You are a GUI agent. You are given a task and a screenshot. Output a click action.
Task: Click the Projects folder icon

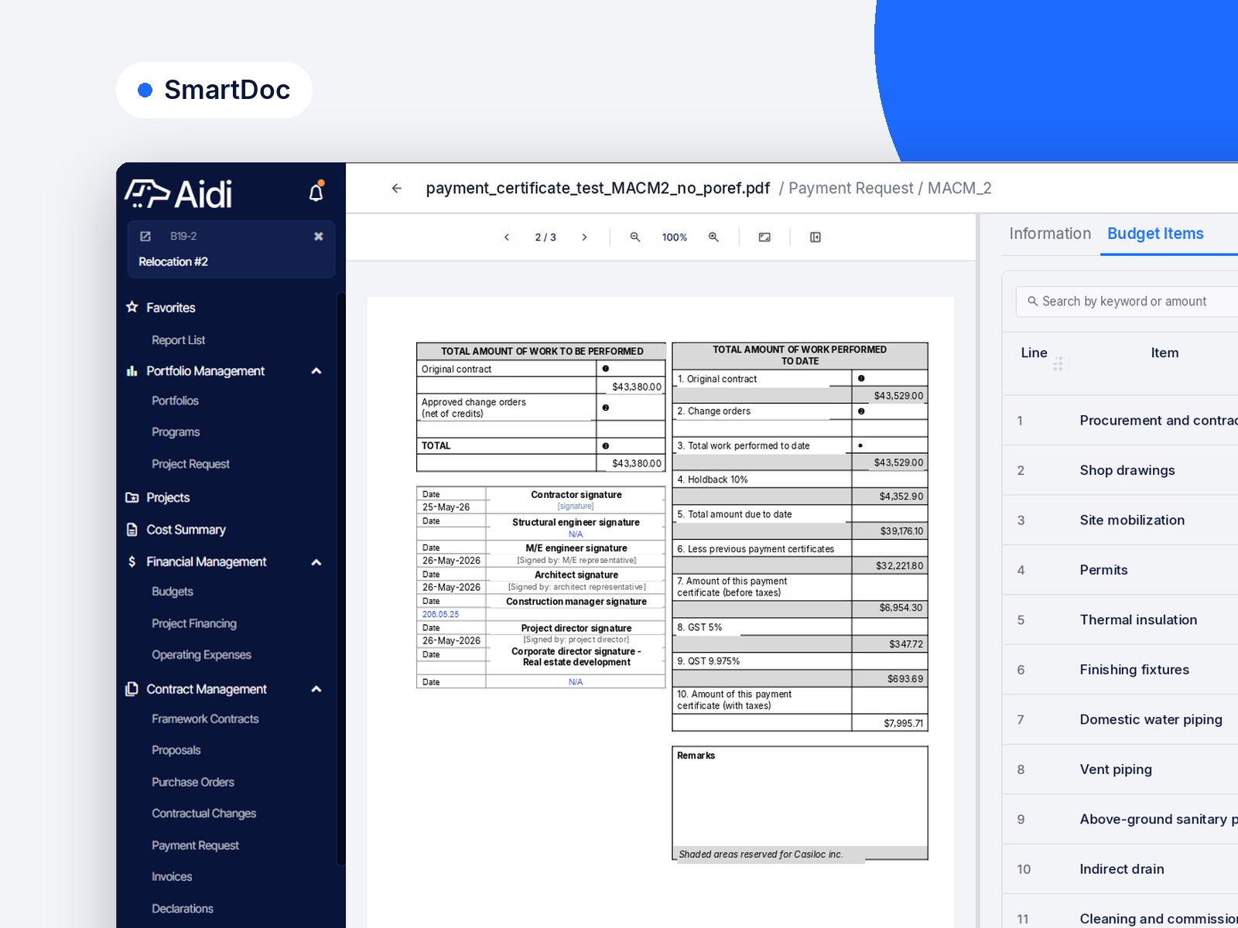(x=132, y=497)
